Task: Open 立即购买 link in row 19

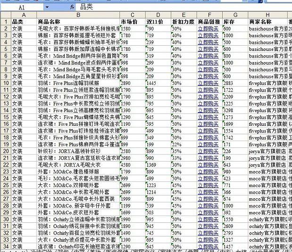Action: tap(208, 144)
